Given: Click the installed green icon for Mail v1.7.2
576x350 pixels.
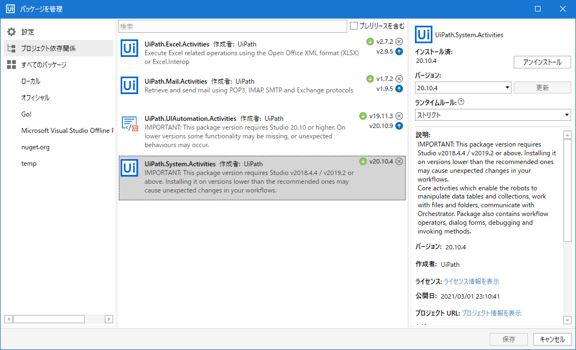Looking at the screenshot, I should tap(370, 79).
